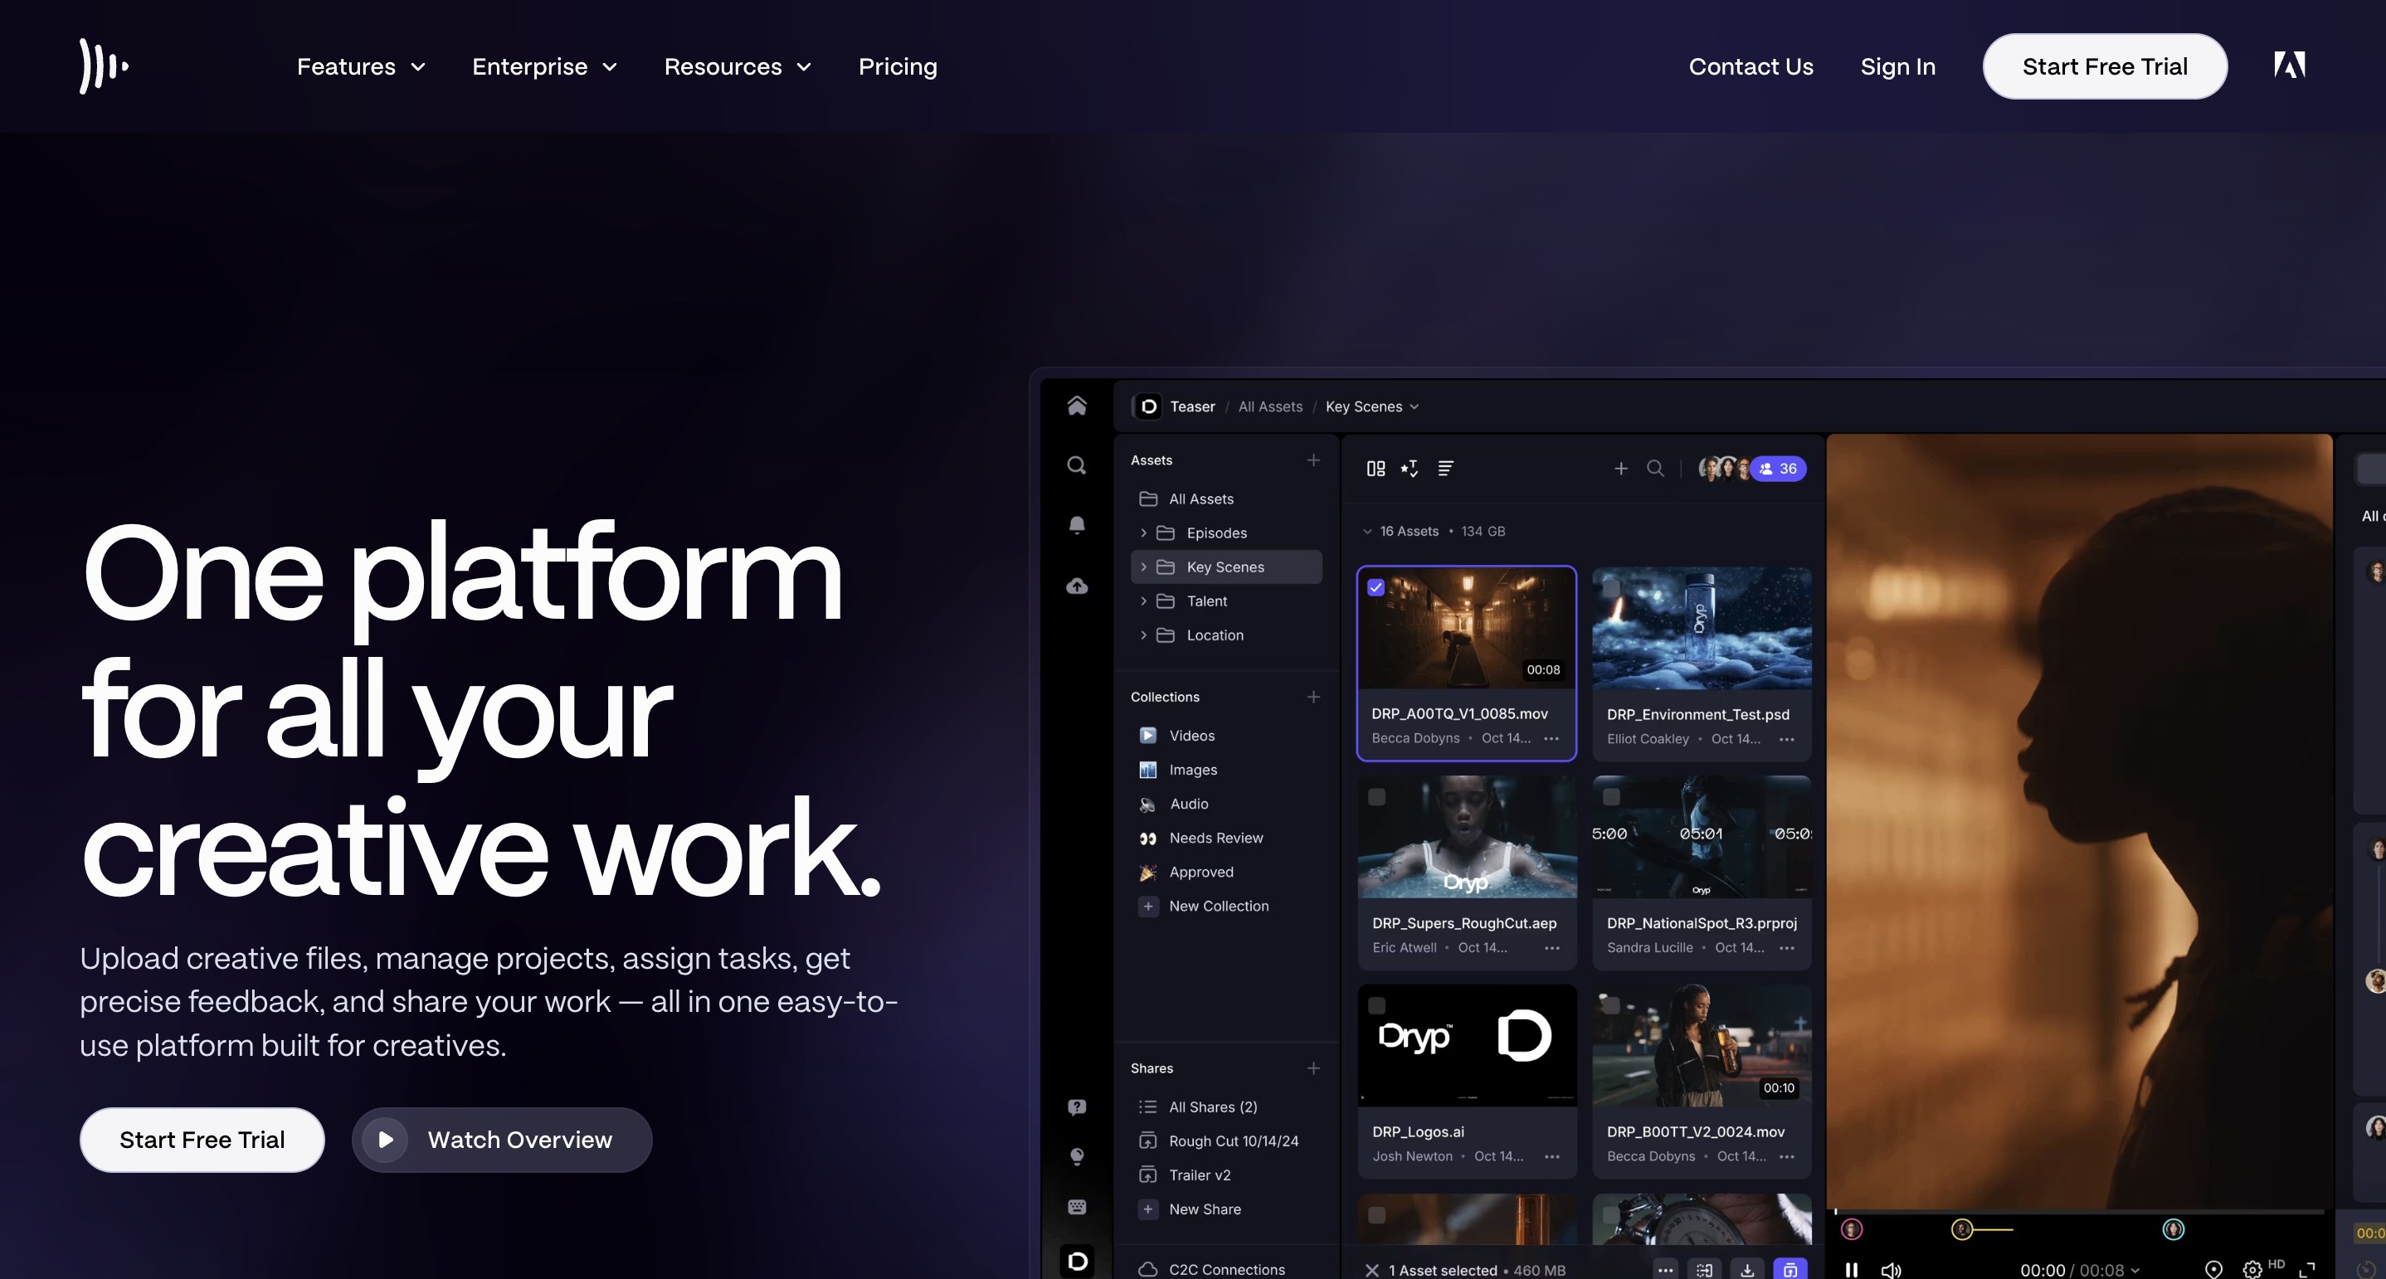This screenshot has height=1279, width=2386.
Task: Check the DRP_Logos.ai checkbox
Action: 1376,1006
